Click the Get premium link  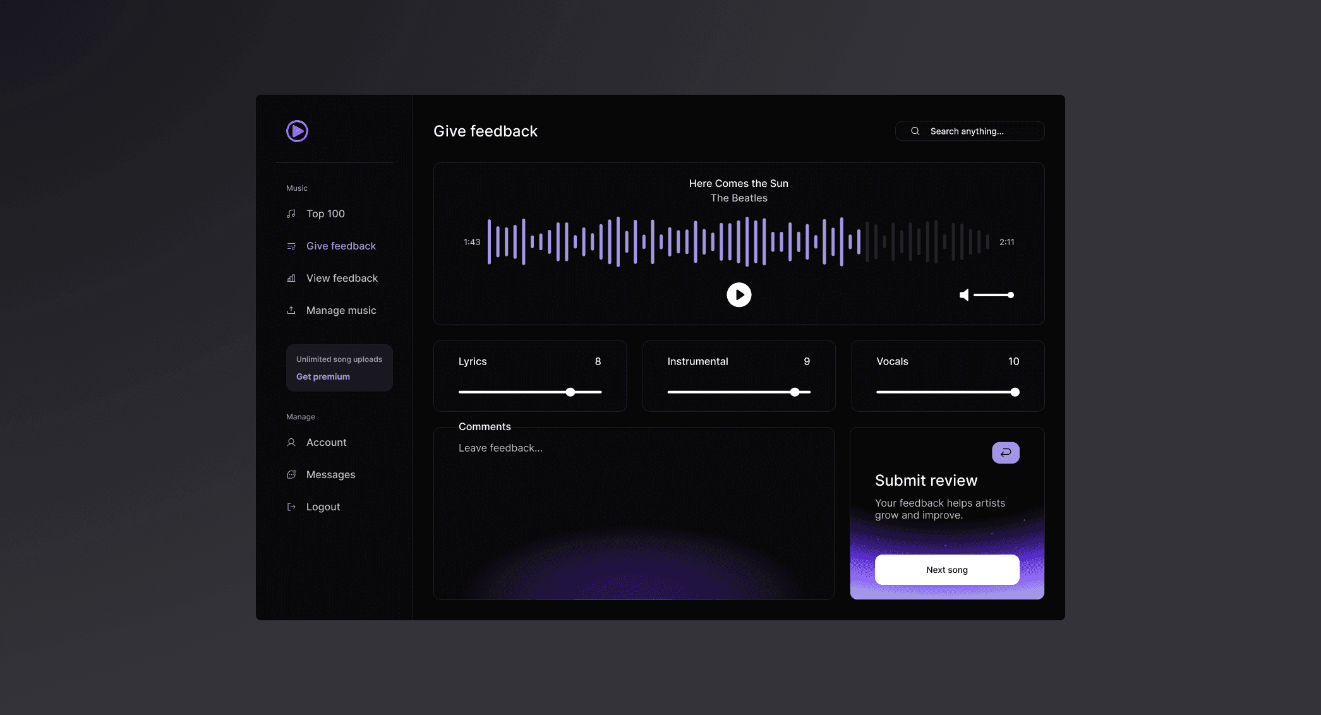(x=323, y=376)
